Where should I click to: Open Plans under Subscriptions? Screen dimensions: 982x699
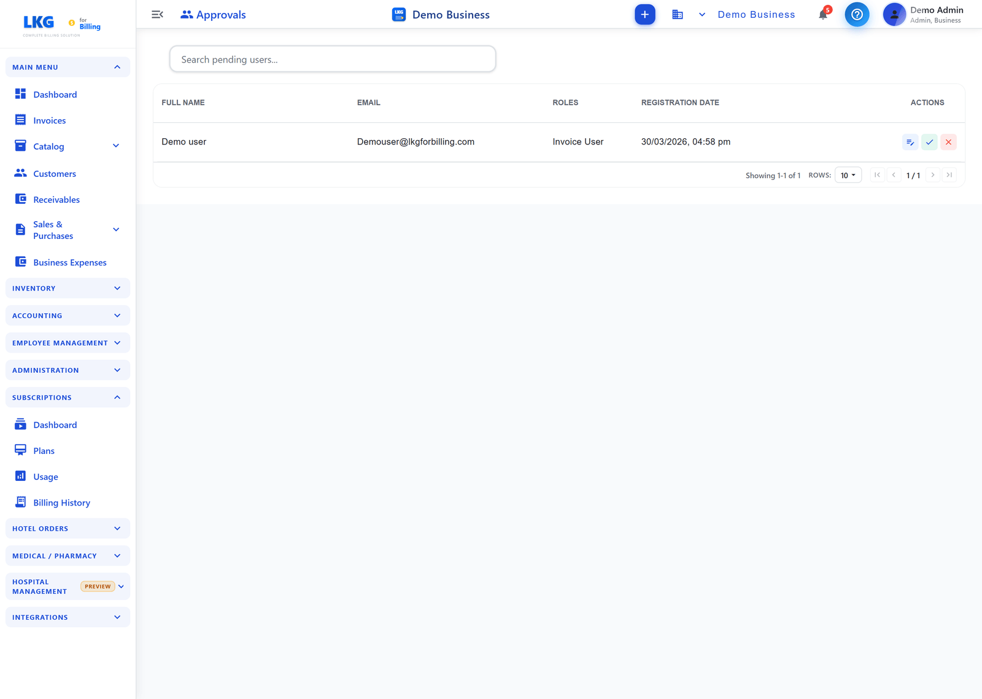pos(44,451)
